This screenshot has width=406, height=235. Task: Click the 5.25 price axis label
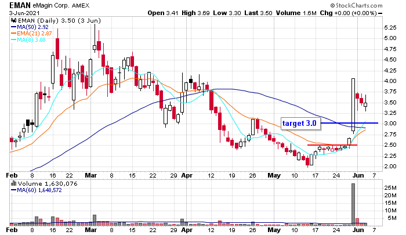tap(390, 27)
